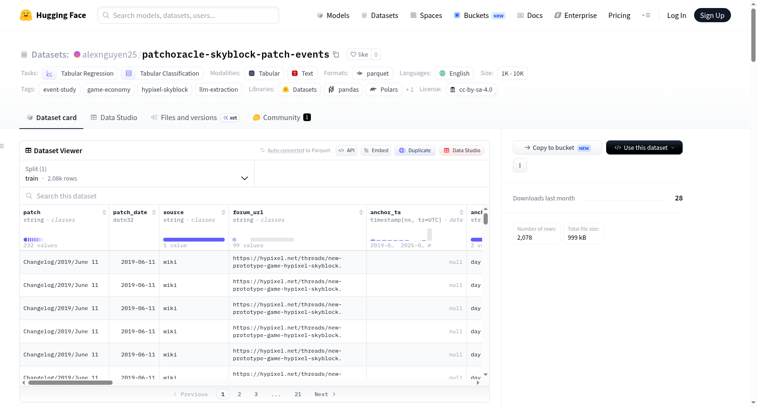Show the +1 more libraries
Viewport: 757px width, 407px height.
tap(410, 89)
